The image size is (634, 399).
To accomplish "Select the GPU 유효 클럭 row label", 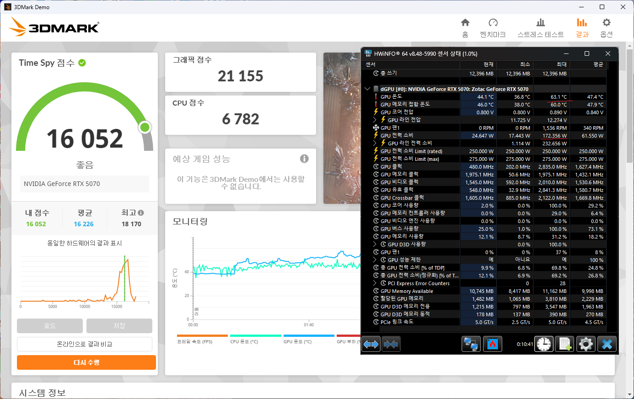I will tap(397, 190).
